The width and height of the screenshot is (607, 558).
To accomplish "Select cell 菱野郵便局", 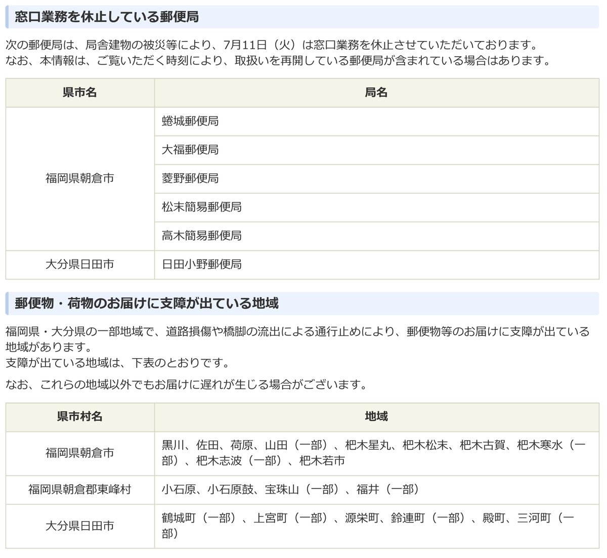I will tap(376, 179).
